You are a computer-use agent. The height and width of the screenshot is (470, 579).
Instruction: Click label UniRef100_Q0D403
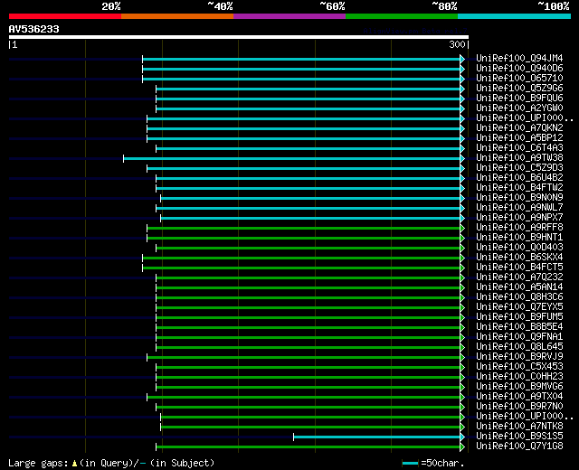pos(519,248)
